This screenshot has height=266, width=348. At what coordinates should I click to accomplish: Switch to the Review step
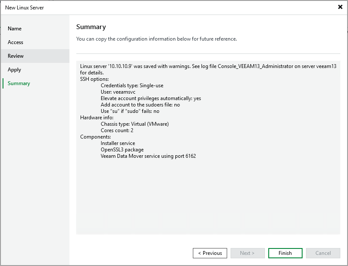click(x=16, y=56)
